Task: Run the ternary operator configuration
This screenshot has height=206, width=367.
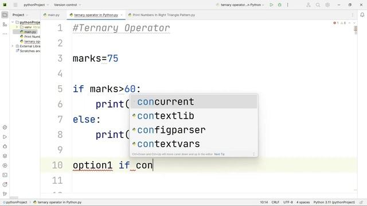Action: coord(271,5)
